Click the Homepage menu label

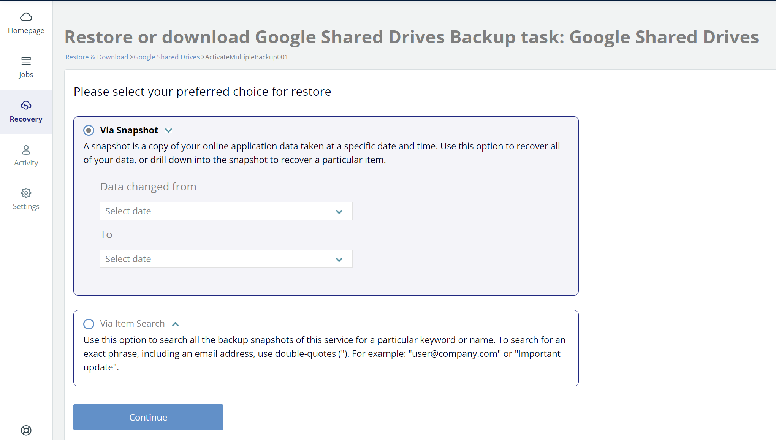pos(26,30)
